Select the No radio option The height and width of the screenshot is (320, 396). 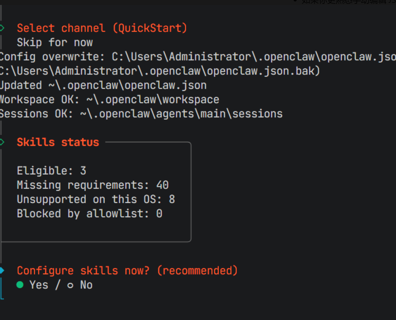click(x=80, y=285)
